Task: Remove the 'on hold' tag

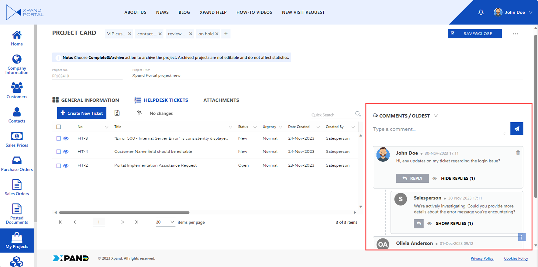Action: [217, 34]
